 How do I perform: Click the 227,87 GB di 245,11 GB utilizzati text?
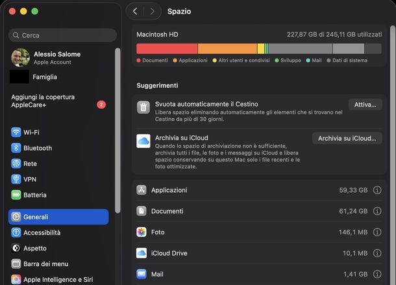[x=334, y=34]
